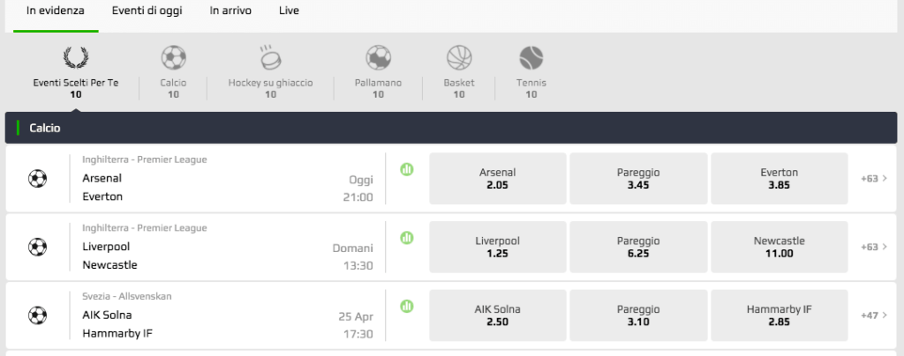Select the Calcio soccer ball category icon

tap(173, 58)
